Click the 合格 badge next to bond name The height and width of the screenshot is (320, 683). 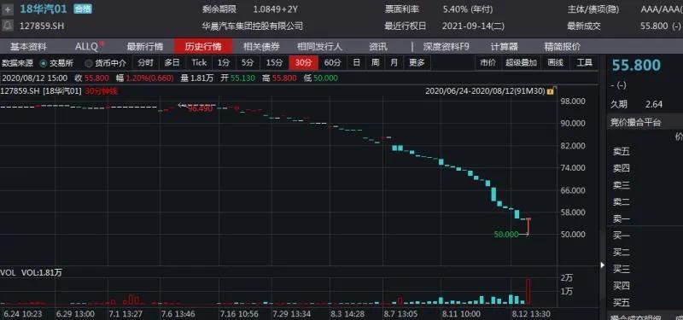tap(82, 9)
